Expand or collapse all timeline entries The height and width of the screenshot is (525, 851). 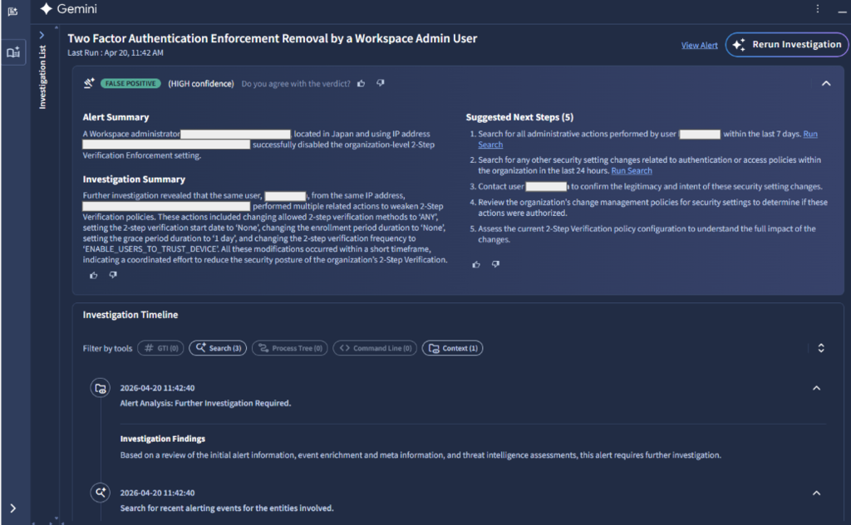(821, 348)
